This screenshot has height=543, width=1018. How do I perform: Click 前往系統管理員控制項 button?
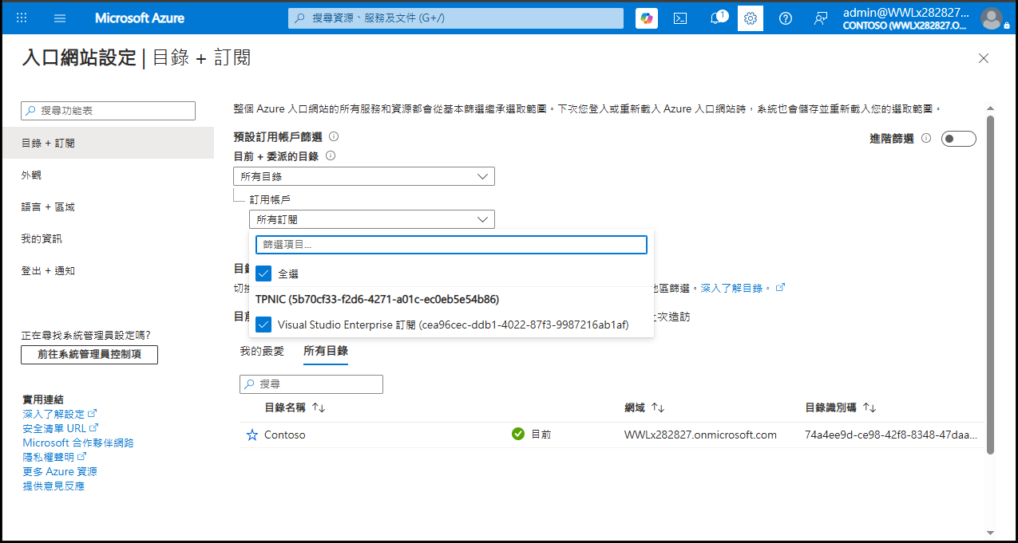89,354
